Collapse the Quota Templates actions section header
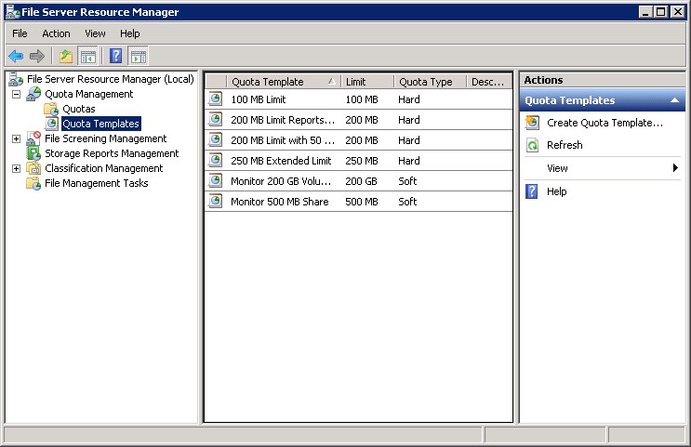691x447 pixels. (x=674, y=100)
